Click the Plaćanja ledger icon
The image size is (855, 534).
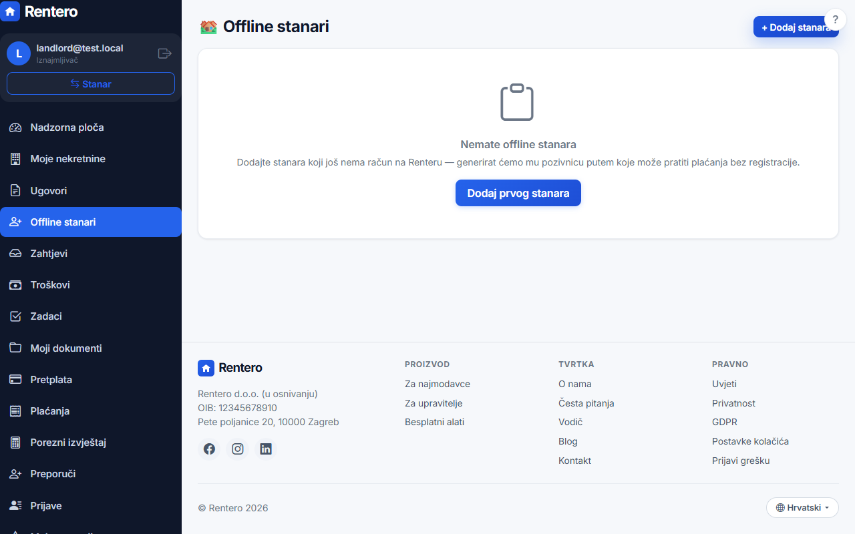[15, 411]
